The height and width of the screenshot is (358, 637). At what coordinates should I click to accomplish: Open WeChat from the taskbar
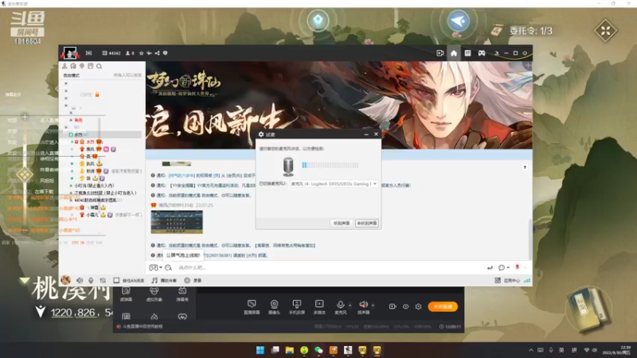pos(319,350)
